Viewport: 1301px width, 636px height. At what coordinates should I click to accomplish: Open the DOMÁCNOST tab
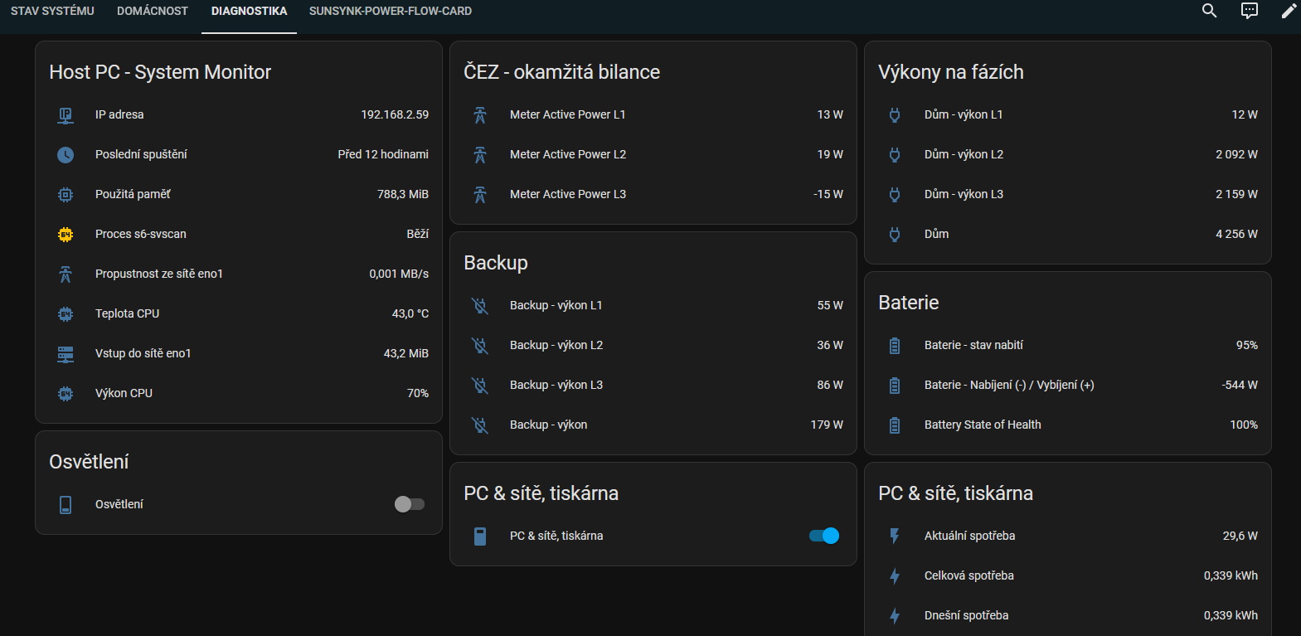[x=153, y=11]
